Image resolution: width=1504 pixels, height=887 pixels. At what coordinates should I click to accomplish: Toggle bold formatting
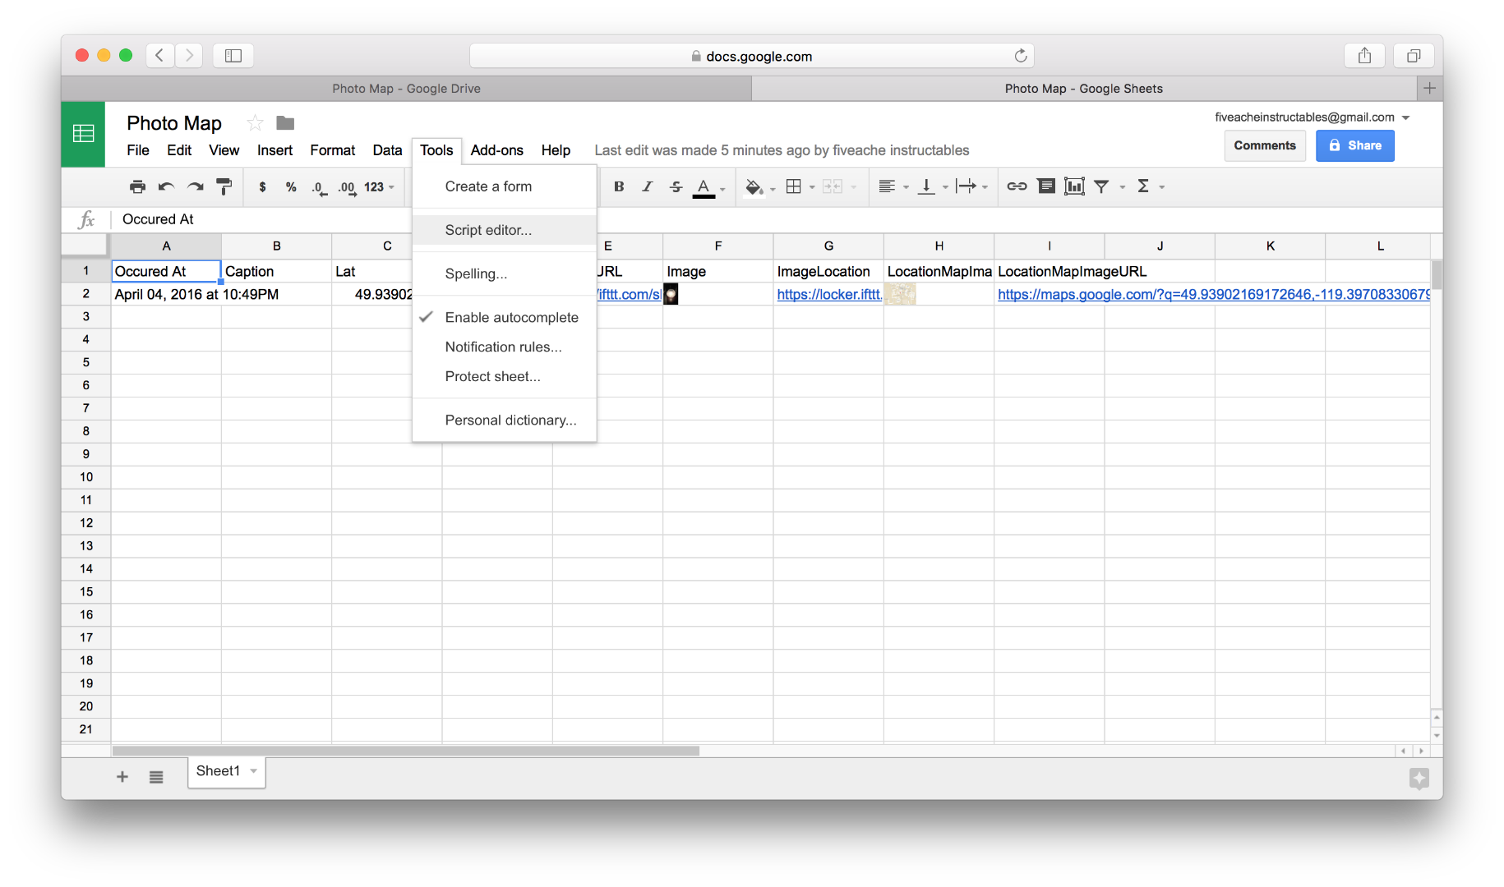coord(619,186)
